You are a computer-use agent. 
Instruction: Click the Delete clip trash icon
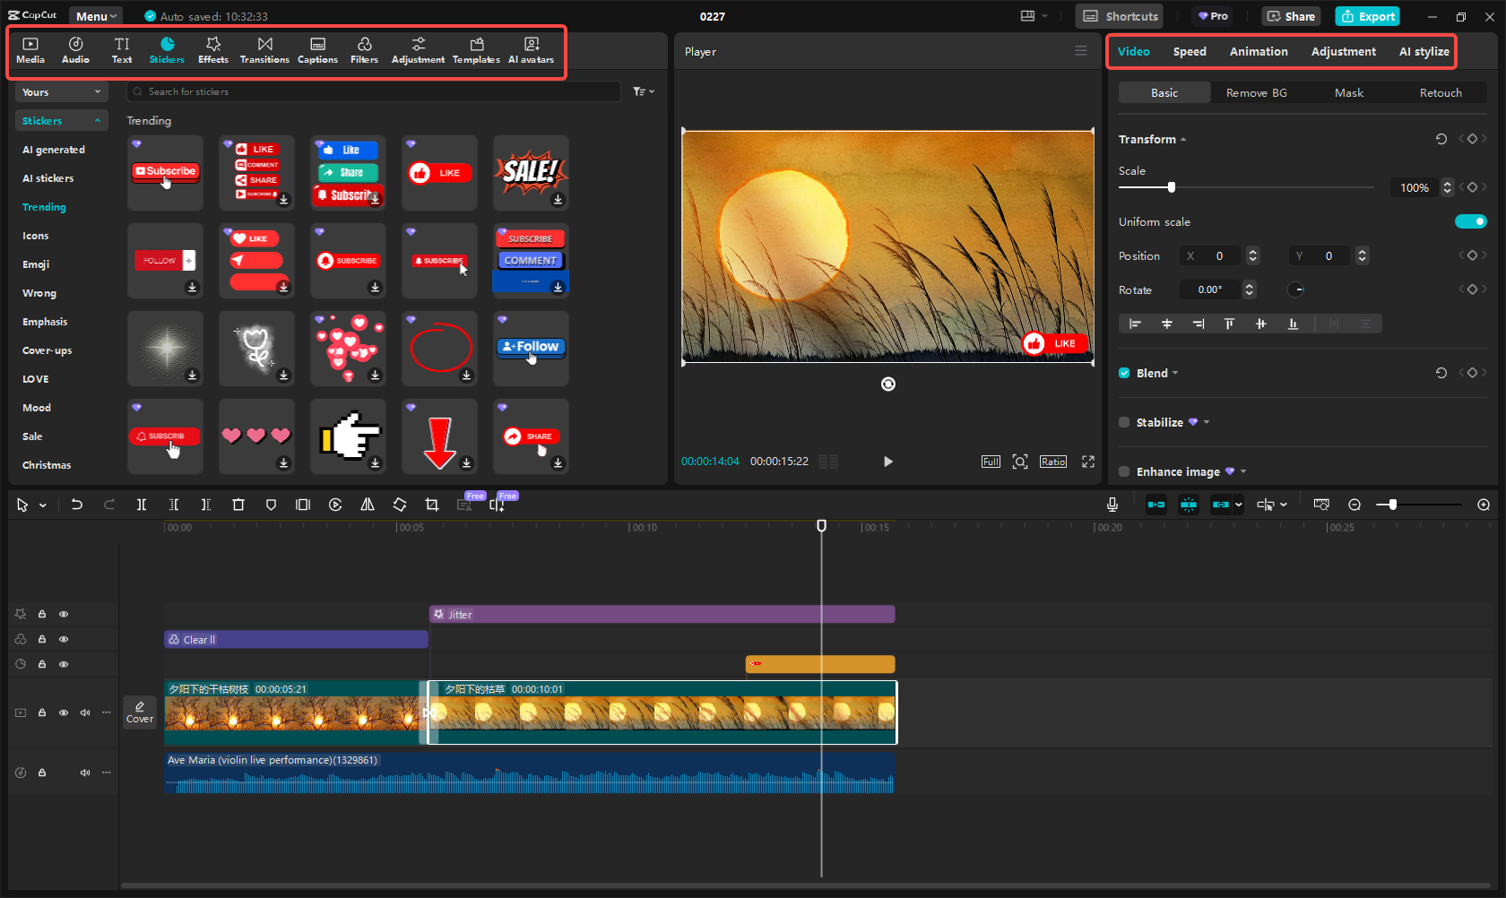tap(238, 505)
